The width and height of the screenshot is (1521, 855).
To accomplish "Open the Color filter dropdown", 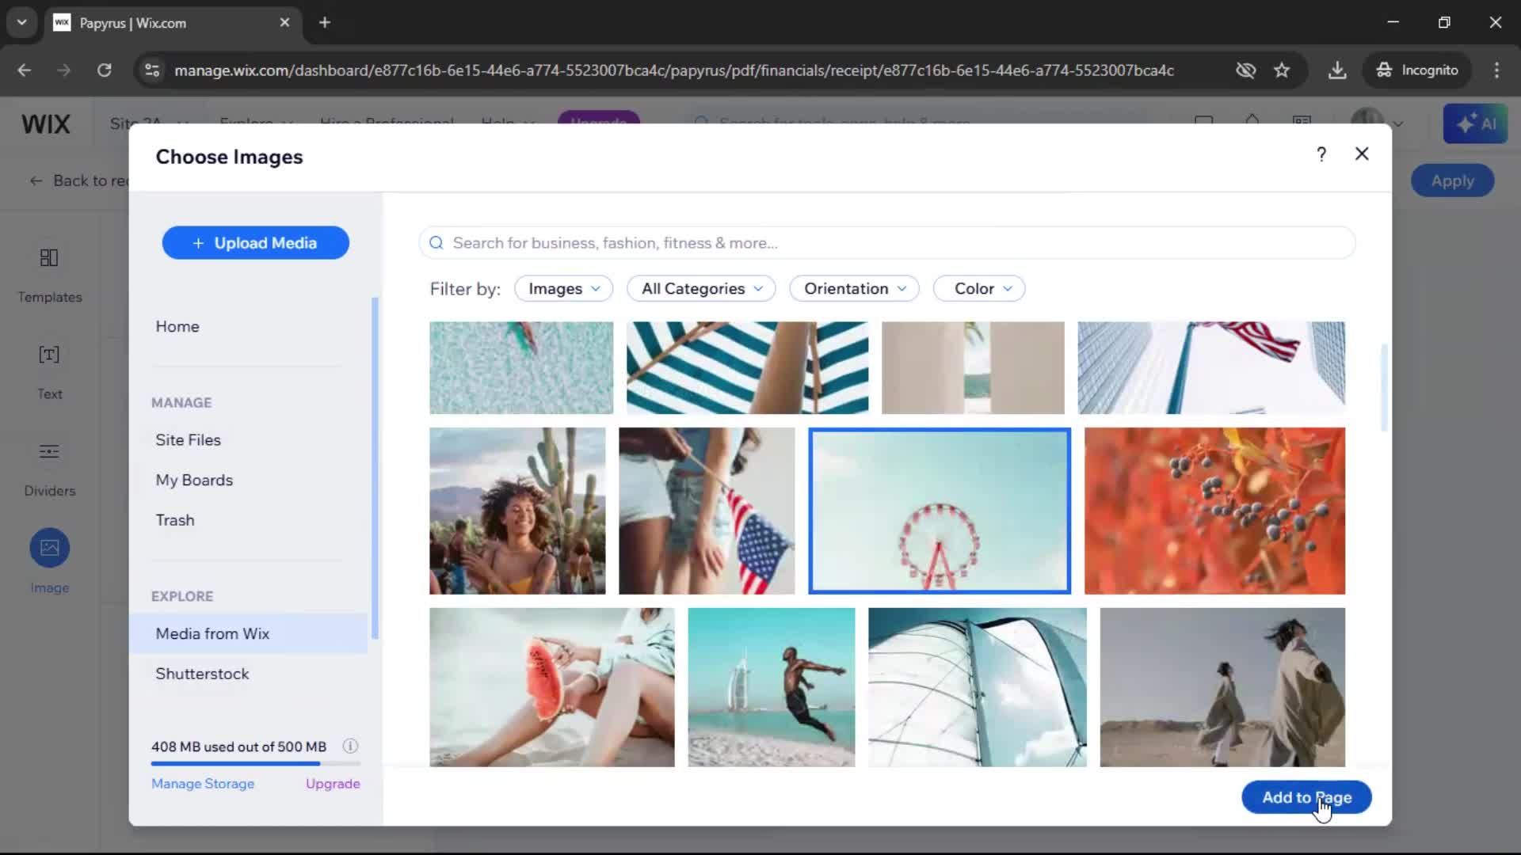I will pyautogui.click(x=980, y=289).
